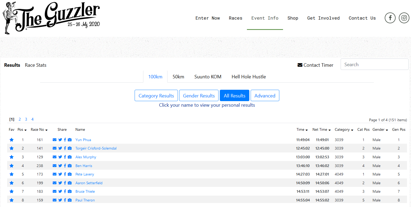Toggle the favourite star for Bruce Thiele
This screenshot has height=207, width=411.
pyautogui.click(x=11, y=191)
